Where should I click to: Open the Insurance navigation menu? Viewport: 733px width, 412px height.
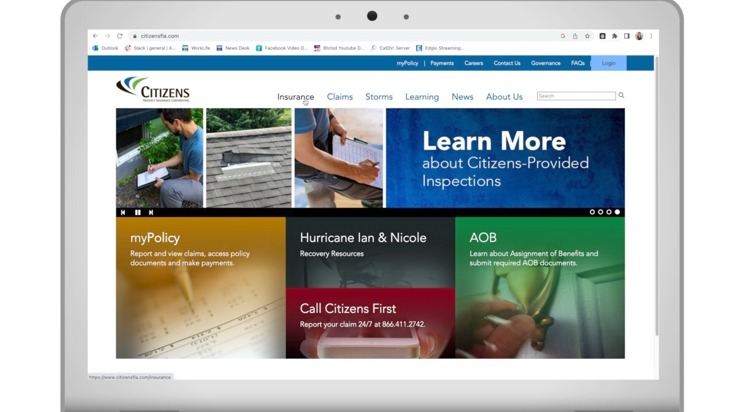[x=295, y=97]
